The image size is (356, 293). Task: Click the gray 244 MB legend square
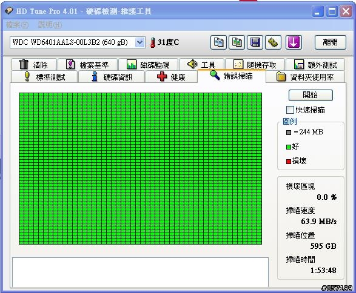[x=289, y=133]
